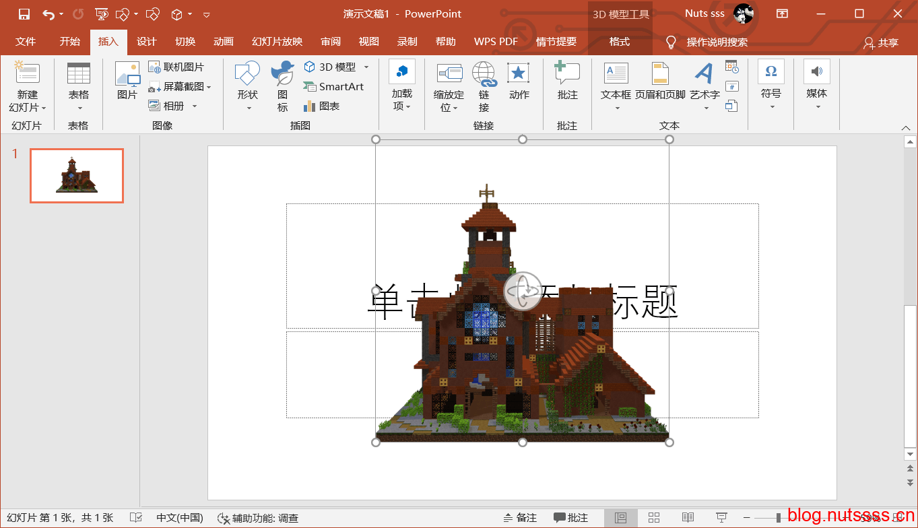This screenshot has height=528, width=918.
Task: Click the slide number icon
Action: (732, 86)
